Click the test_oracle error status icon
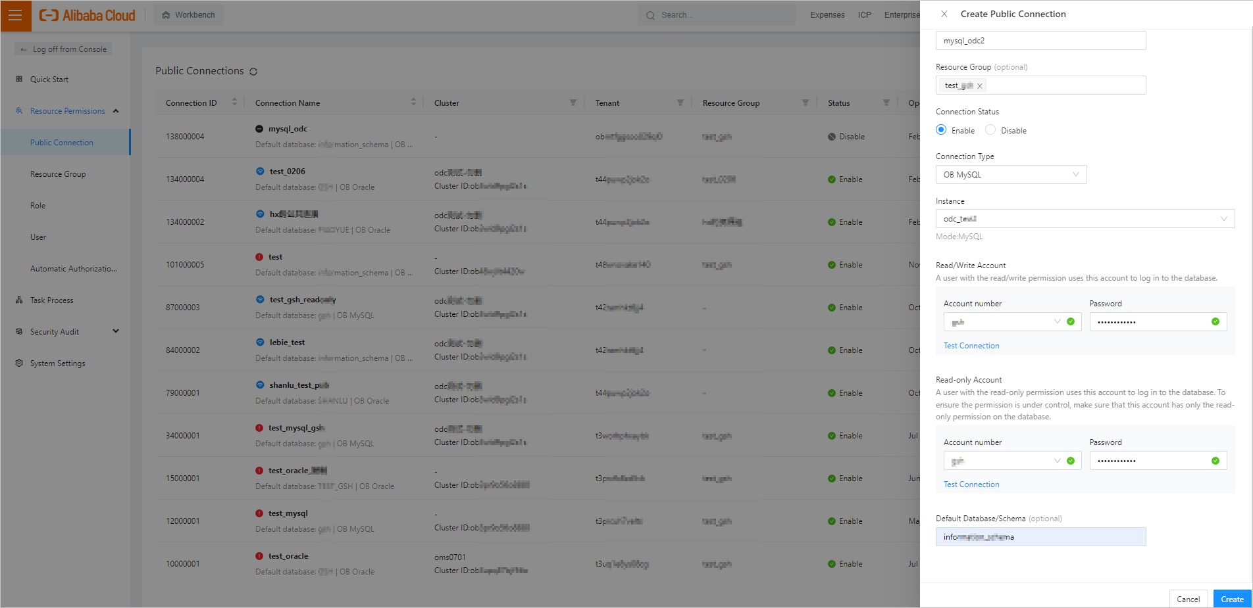The width and height of the screenshot is (1253, 608). point(259,556)
